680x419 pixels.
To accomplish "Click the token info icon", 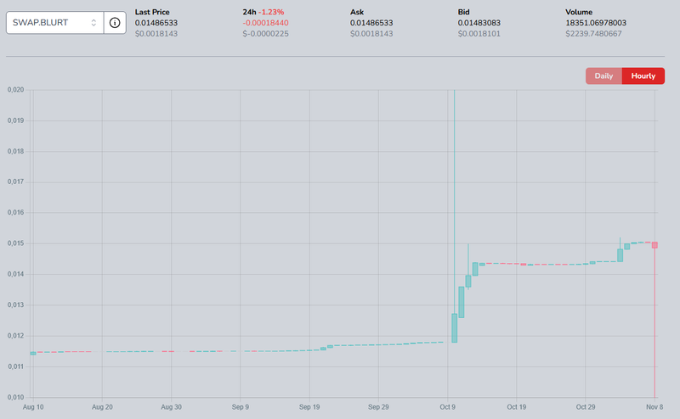I will pyautogui.click(x=115, y=22).
